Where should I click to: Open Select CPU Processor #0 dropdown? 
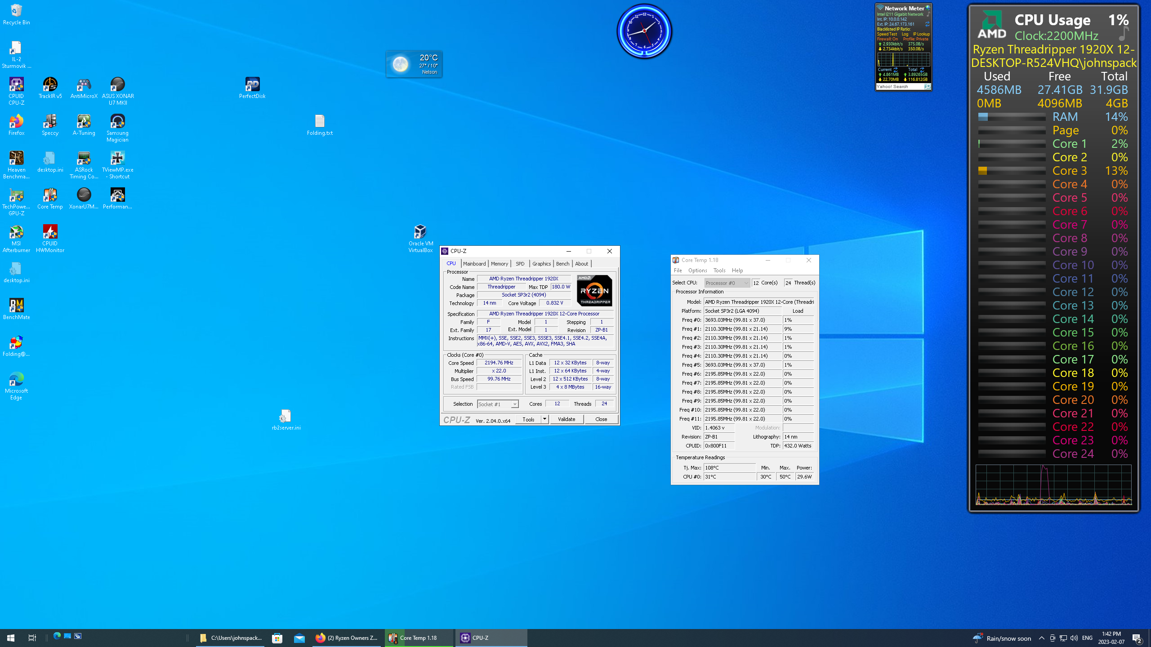727,283
